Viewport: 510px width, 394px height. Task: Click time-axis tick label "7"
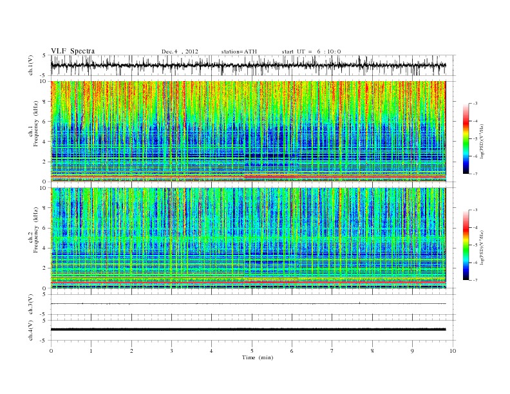tap(332, 351)
